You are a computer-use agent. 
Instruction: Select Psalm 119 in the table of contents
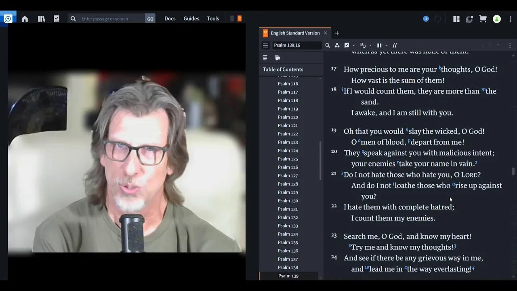point(288,109)
